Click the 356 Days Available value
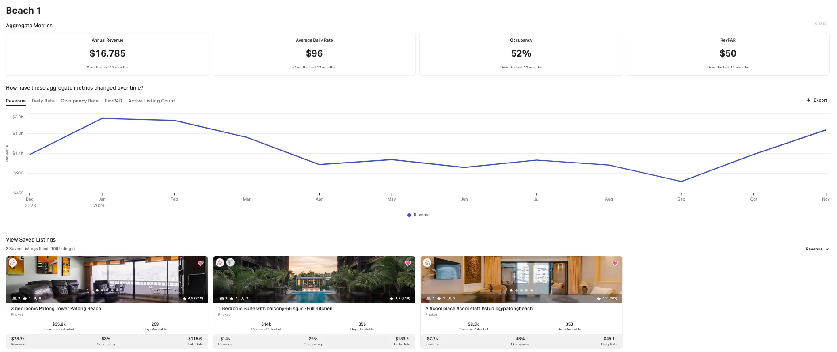 (x=362, y=324)
